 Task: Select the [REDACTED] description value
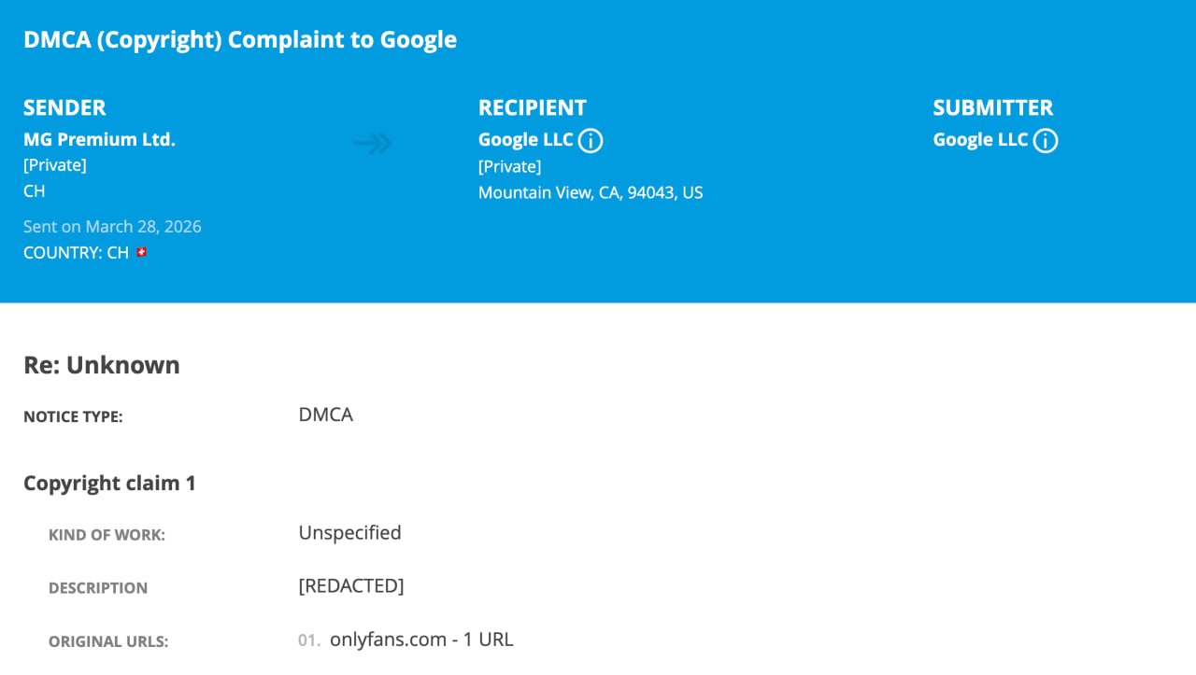pyautogui.click(x=351, y=586)
